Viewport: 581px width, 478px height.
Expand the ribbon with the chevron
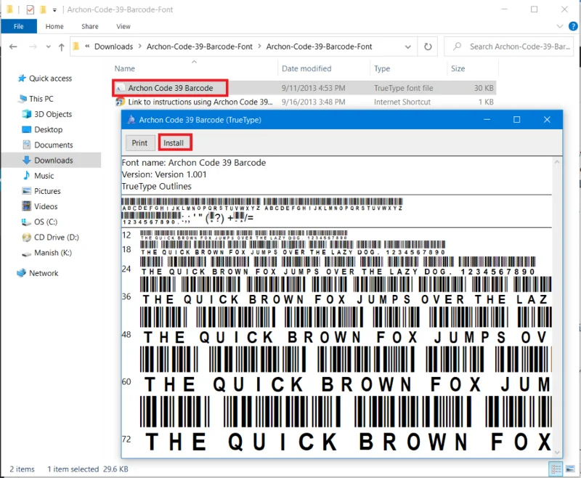point(560,26)
